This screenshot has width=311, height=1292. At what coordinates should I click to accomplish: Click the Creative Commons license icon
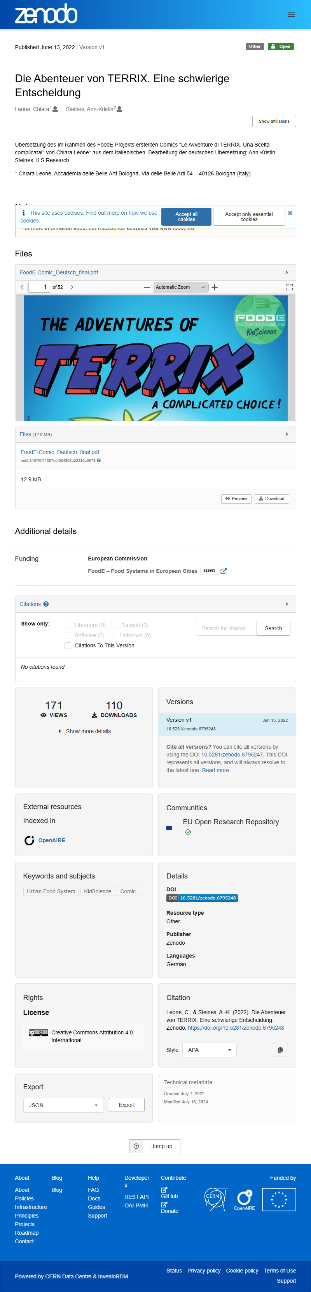(x=38, y=1033)
